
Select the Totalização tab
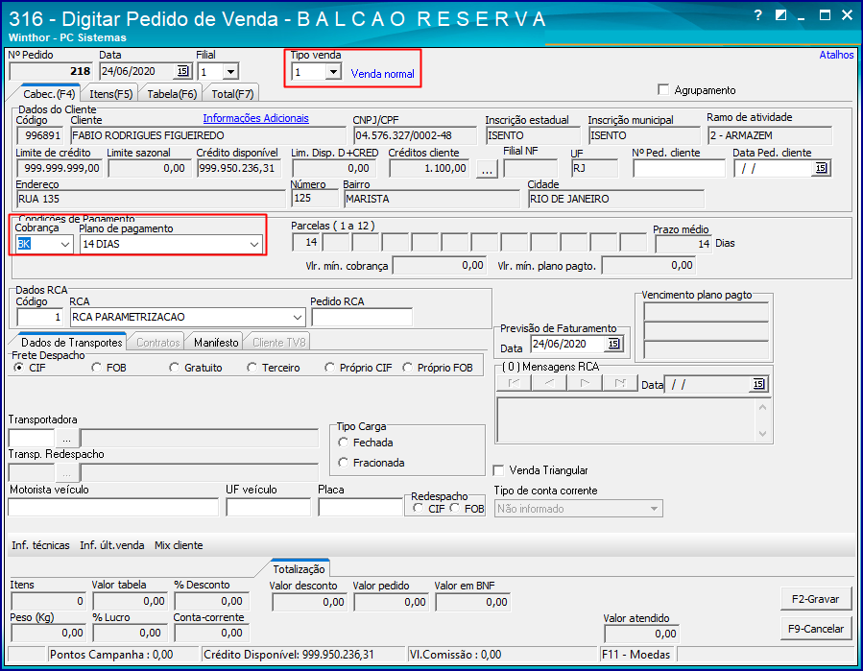coord(299,569)
